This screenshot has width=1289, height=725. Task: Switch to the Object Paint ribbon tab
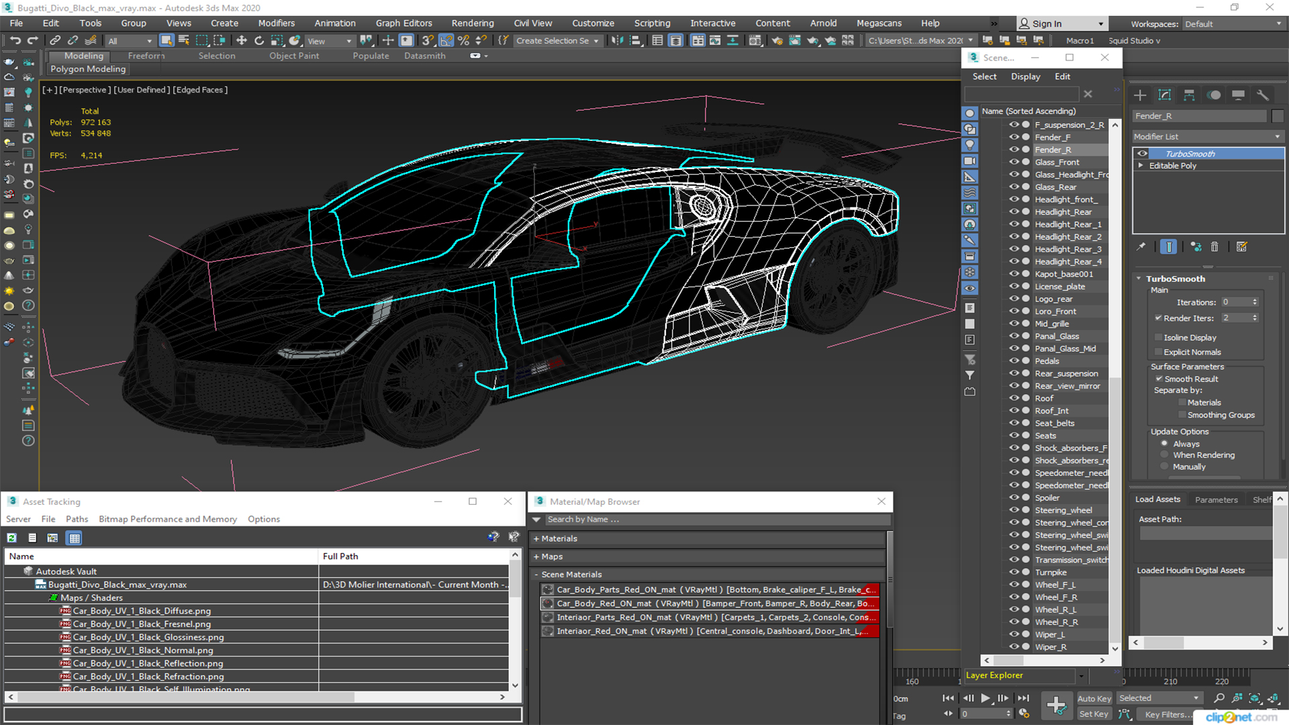coord(294,56)
